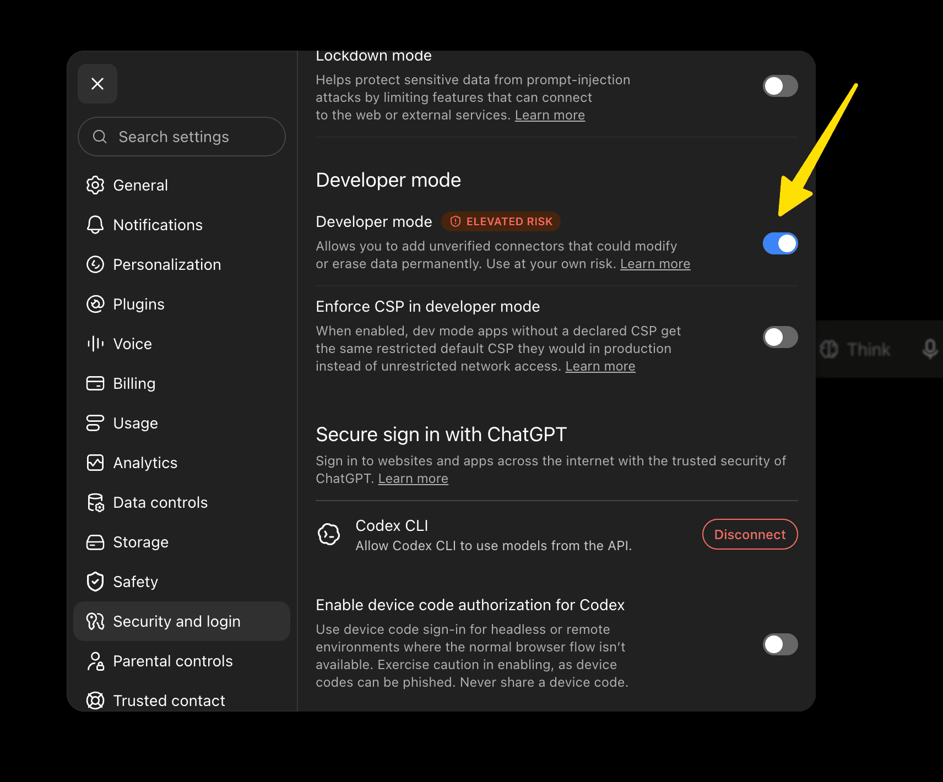Click the Usage icon in sidebar
The image size is (943, 782).
tap(95, 423)
